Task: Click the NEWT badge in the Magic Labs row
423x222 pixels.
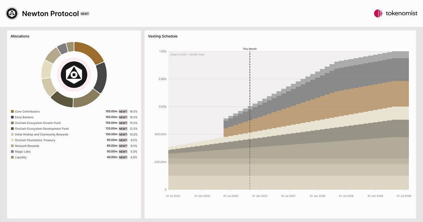Action: point(123,152)
